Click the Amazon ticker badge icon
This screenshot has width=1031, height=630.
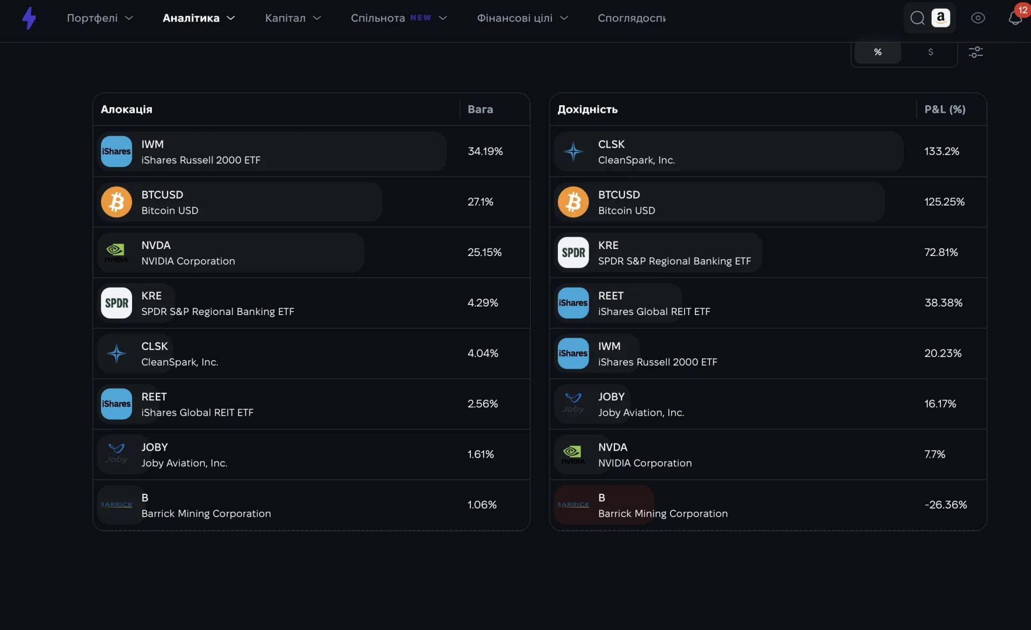940,18
